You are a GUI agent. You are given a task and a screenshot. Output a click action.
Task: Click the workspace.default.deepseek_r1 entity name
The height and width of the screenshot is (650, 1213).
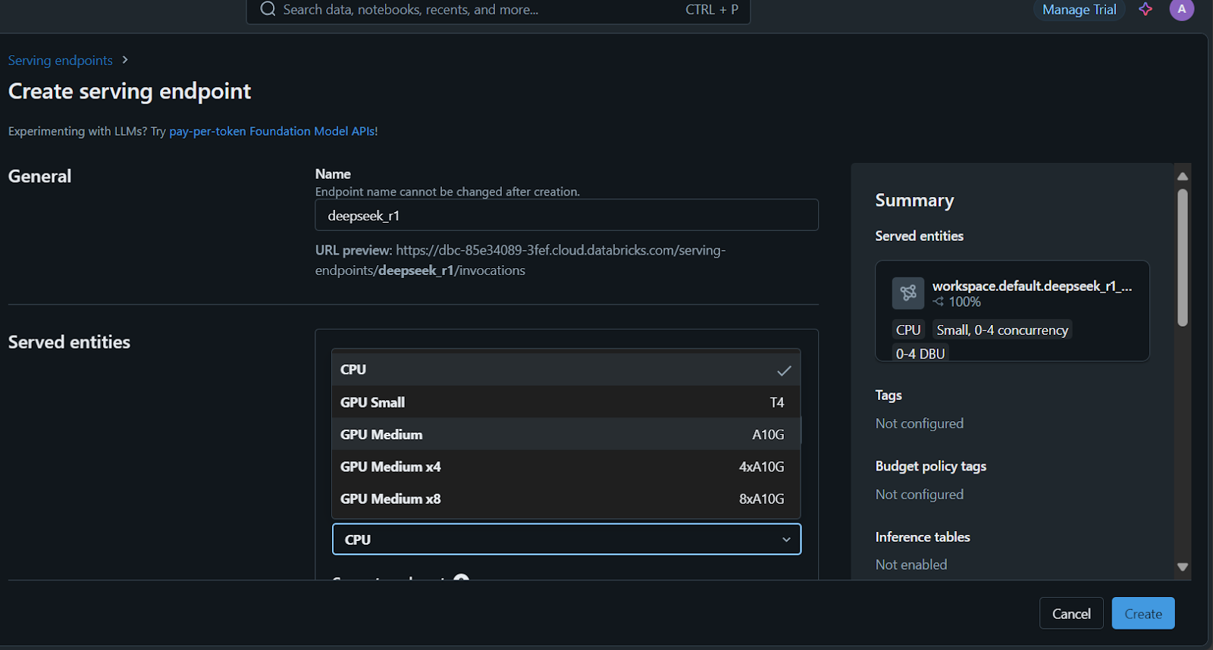click(x=1032, y=286)
